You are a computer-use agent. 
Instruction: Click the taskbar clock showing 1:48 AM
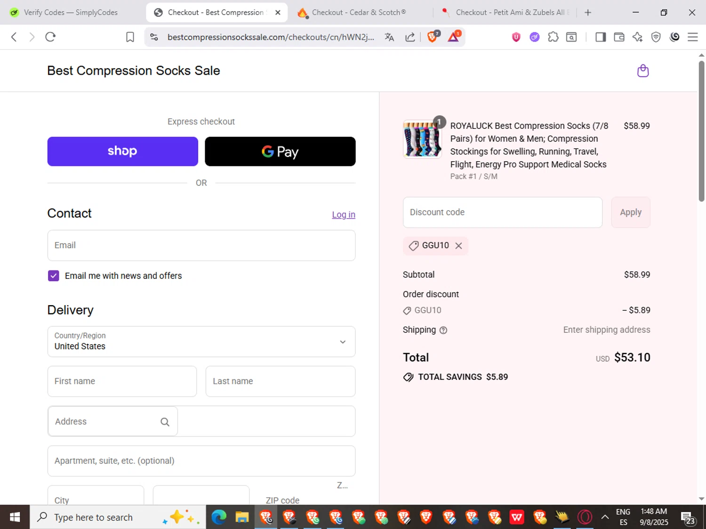[654, 517]
